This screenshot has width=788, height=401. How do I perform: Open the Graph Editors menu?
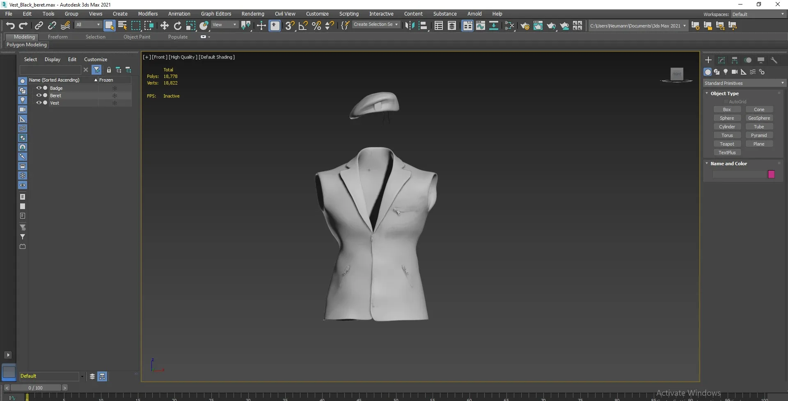point(216,14)
